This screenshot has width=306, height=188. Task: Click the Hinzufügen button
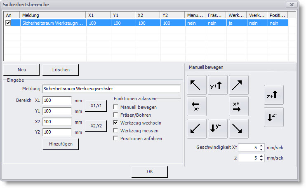(60, 144)
